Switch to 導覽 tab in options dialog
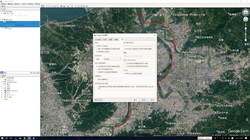This screenshot has height=140, width=250. (116, 39)
